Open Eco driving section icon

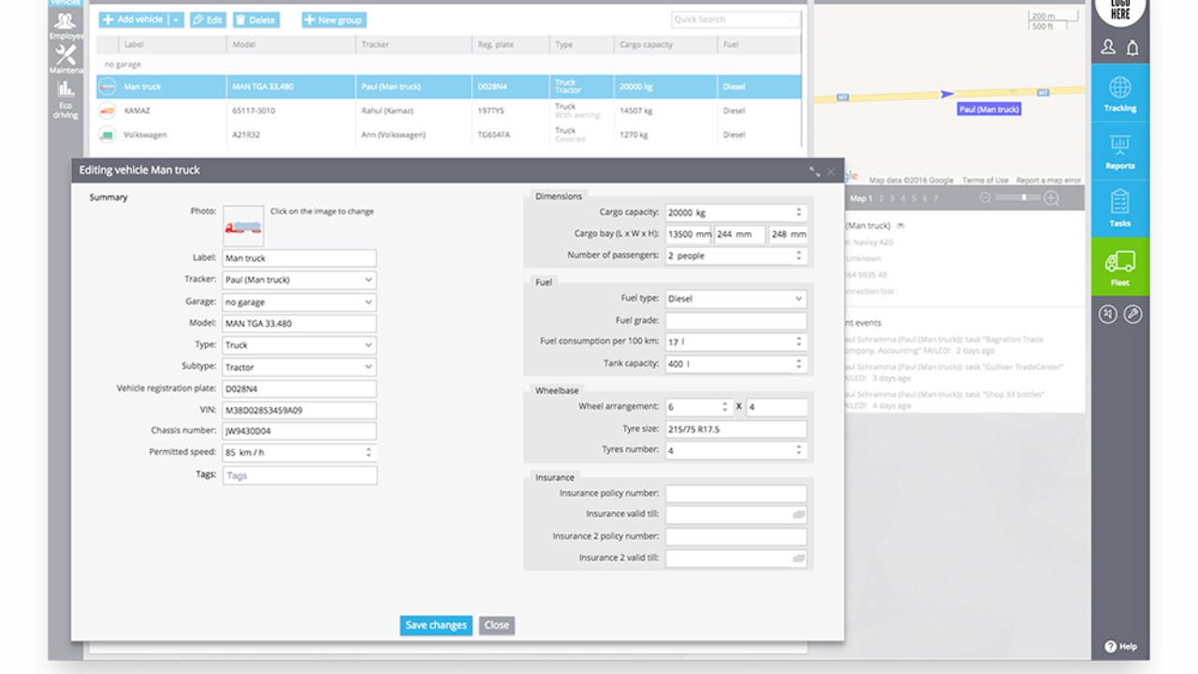(x=66, y=95)
